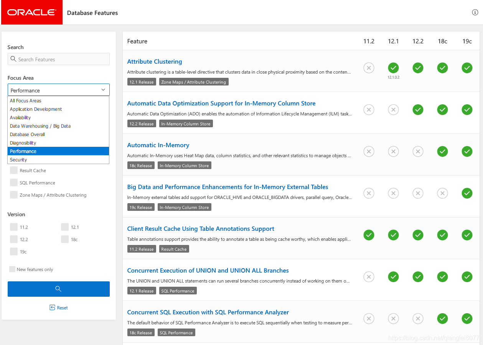483x345 pixels.
Task: Open Concurrent Execution of UNION branches link
Action: (208, 271)
